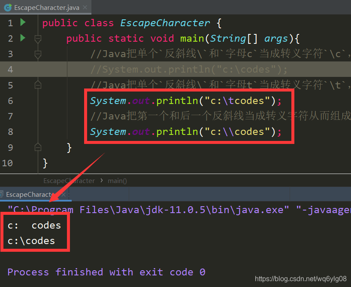Click line number 6 in the gutter

tap(10, 101)
